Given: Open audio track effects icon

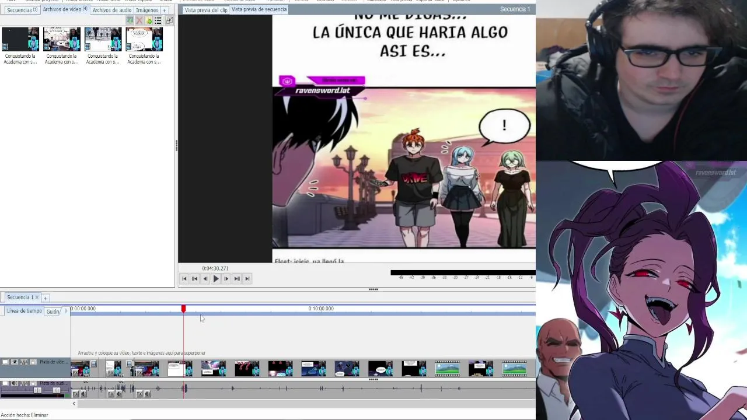Looking at the screenshot, I should click(24, 383).
